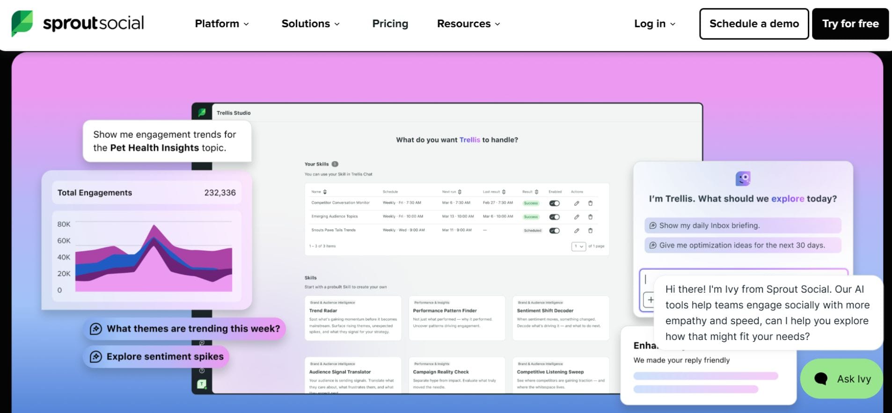This screenshot has height=413, width=892.
Task: Sort skills table by Result
Action: [536, 192]
